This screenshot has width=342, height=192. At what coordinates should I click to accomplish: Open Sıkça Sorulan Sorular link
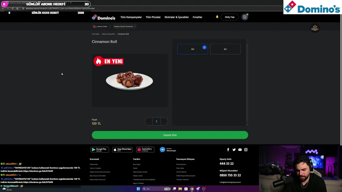(x=140, y=172)
